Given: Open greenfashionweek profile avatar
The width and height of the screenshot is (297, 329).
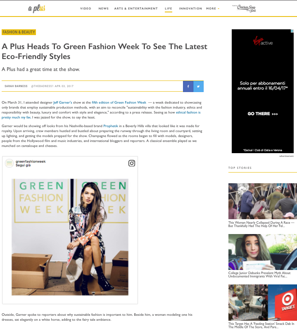Looking at the screenshot, I should pyautogui.click(x=9, y=163).
